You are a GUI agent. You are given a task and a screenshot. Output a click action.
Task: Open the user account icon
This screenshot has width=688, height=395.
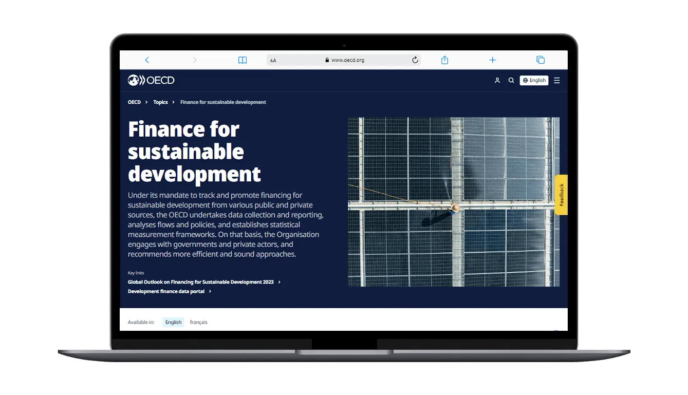pyautogui.click(x=497, y=81)
